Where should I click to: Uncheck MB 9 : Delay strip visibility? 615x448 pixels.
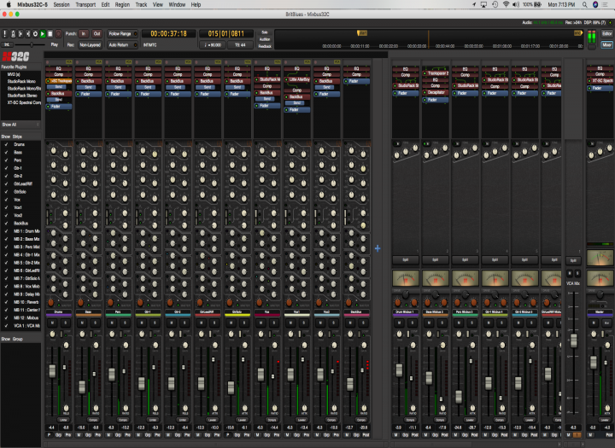6,294
